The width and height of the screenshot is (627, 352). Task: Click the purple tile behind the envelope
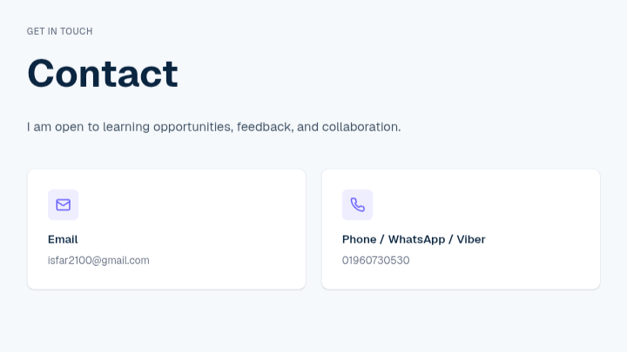pos(64,205)
